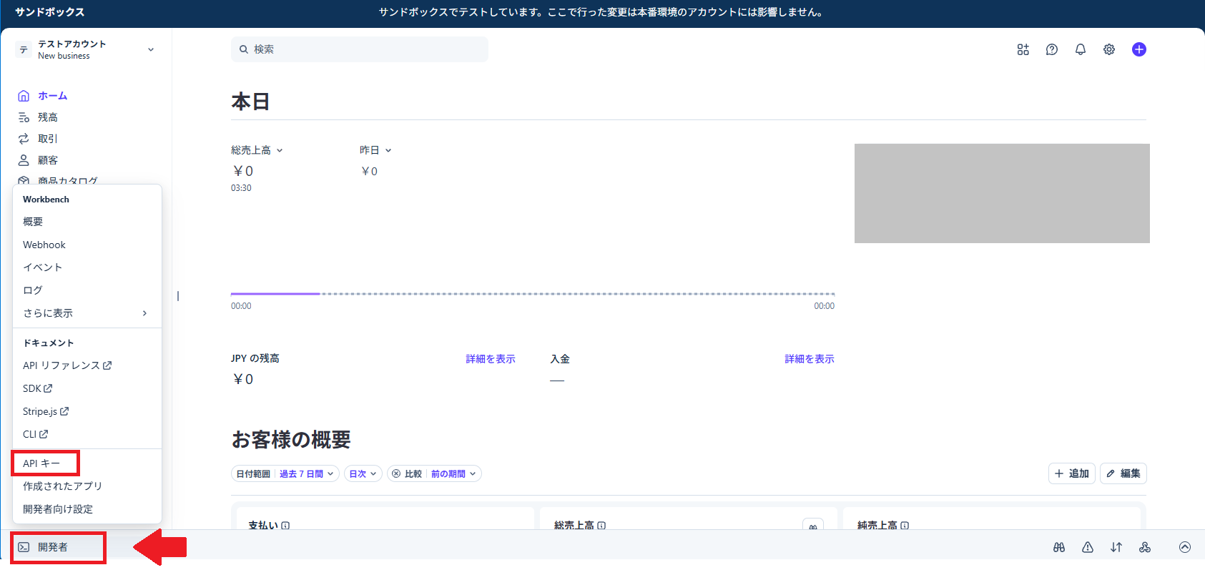Click the 残高 balance icon
The image size is (1205, 575).
(24, 117)
